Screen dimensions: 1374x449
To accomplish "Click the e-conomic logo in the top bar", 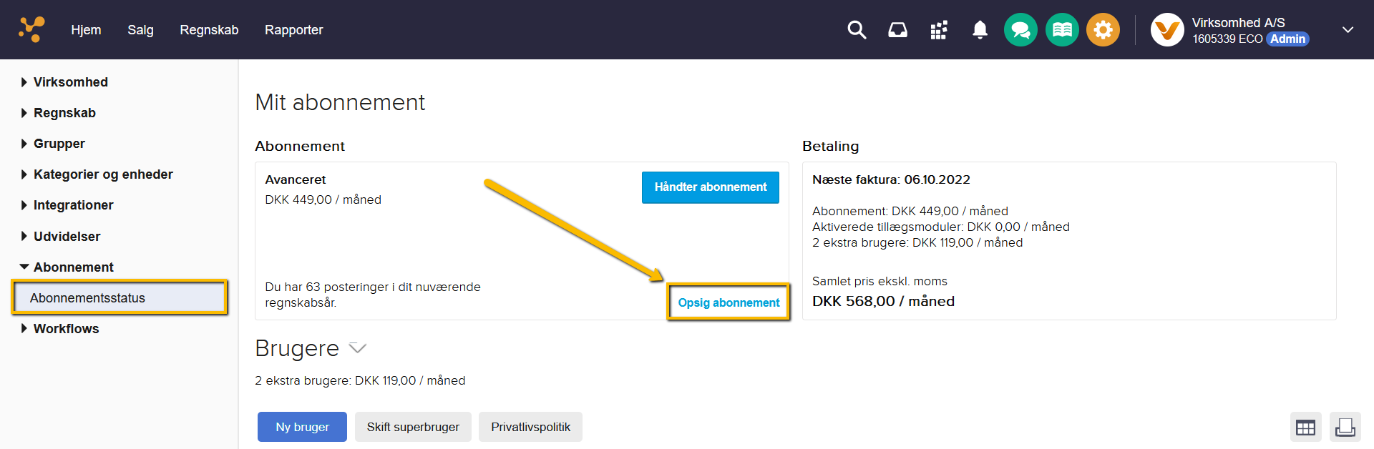I will [x=31, y=29].
